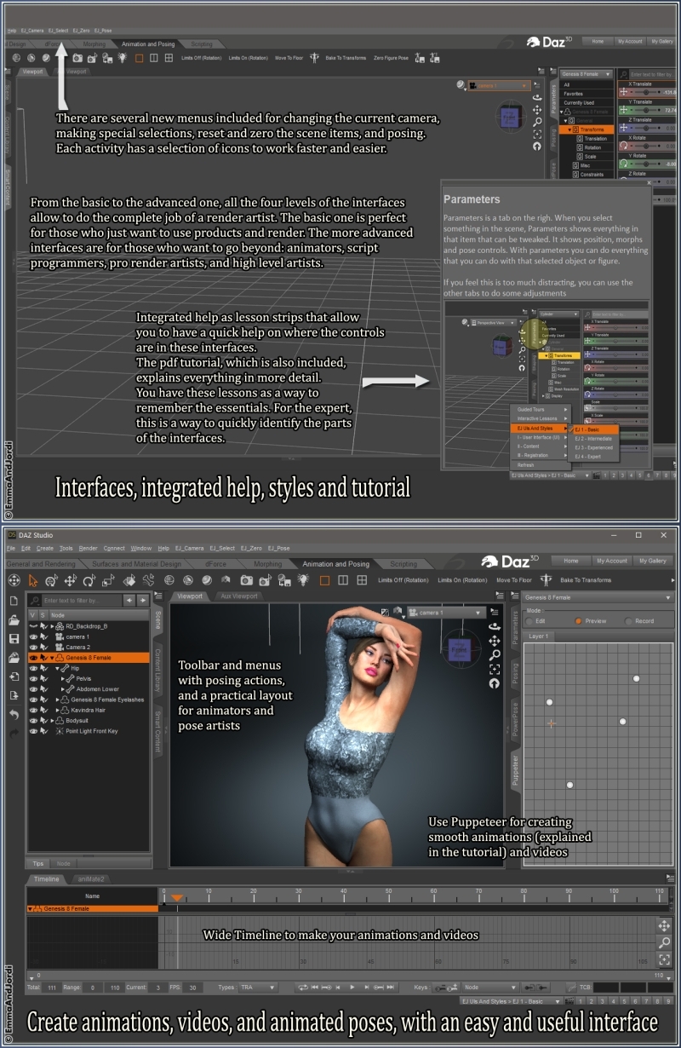
Task: Activate the orange Node Selection arrow tool
Action: click(x=33, y=580)
